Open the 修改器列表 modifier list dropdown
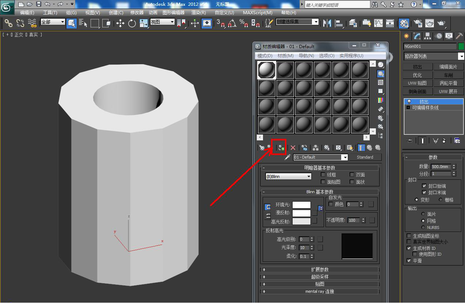Viewport: 465px width, 303px height. [x=461, y=57]
